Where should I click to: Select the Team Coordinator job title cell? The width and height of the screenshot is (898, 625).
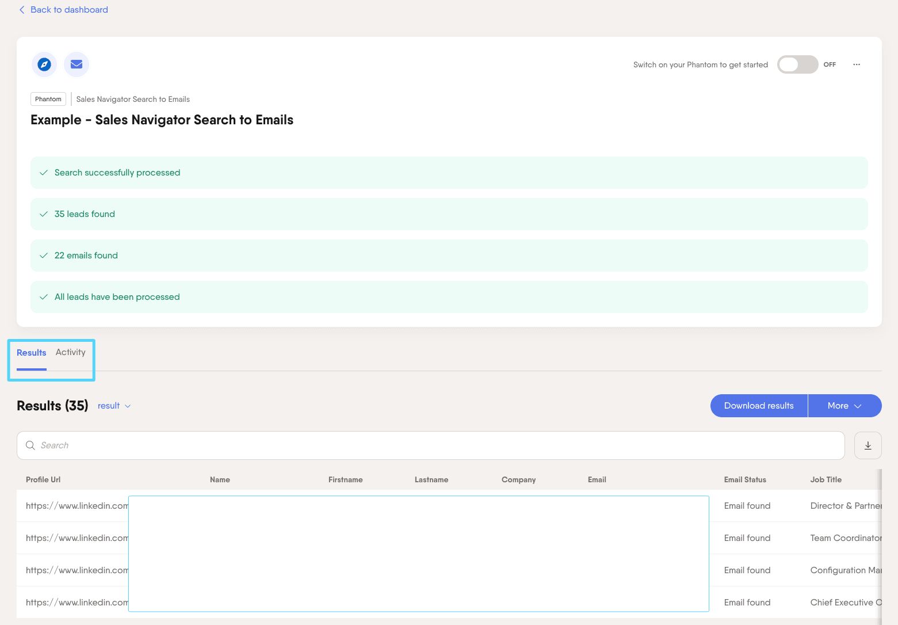pos(846,538)
